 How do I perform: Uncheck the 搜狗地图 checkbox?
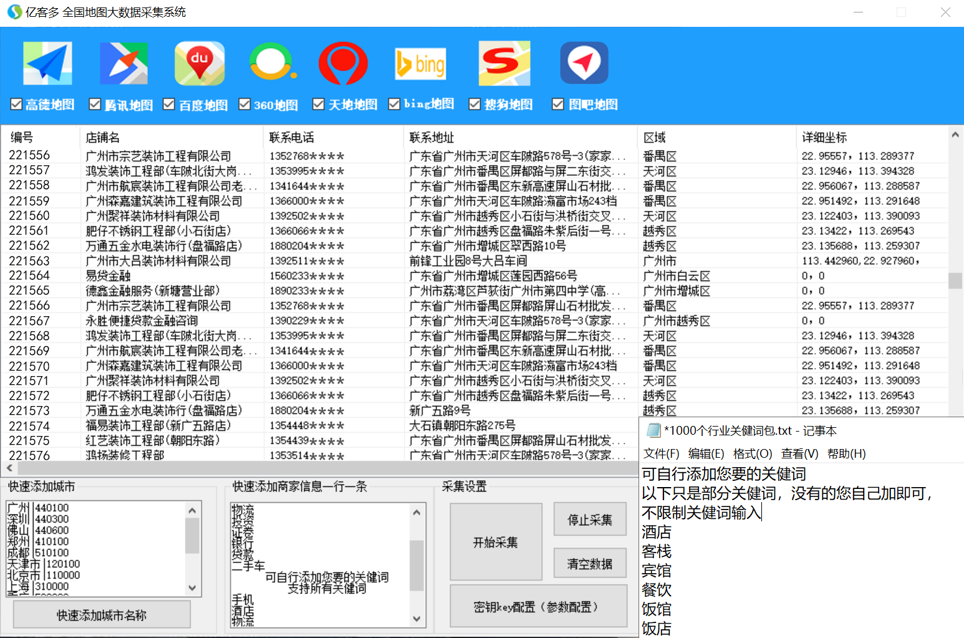(475, 104)
